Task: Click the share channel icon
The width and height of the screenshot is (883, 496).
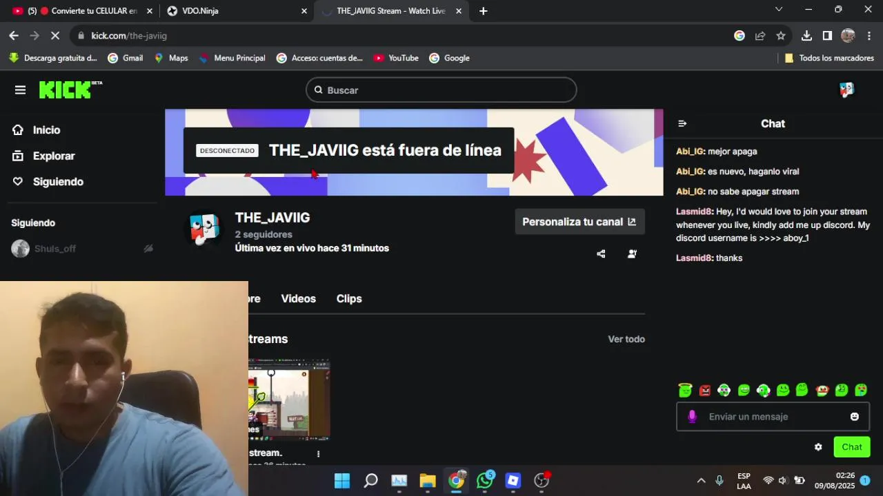Action: [601, 254]
